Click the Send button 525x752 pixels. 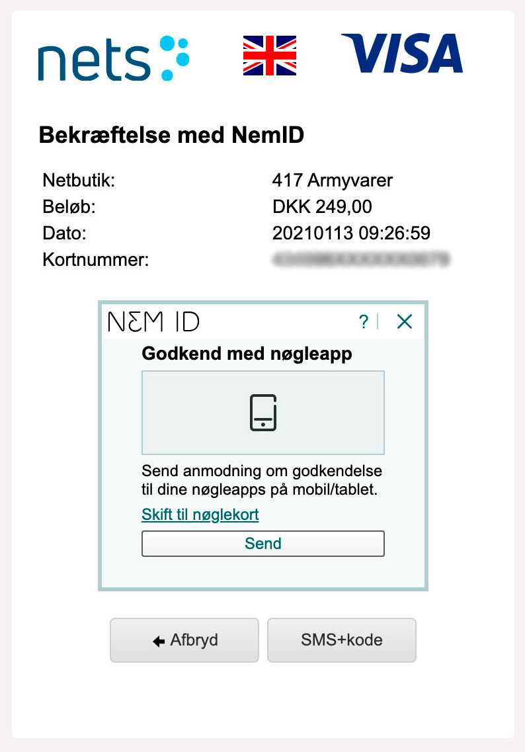263,544
